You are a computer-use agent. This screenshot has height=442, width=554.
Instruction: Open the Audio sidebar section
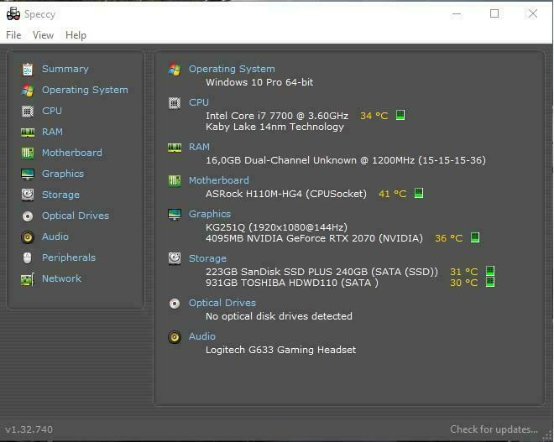pyautogui.click(x=55, y=237)
